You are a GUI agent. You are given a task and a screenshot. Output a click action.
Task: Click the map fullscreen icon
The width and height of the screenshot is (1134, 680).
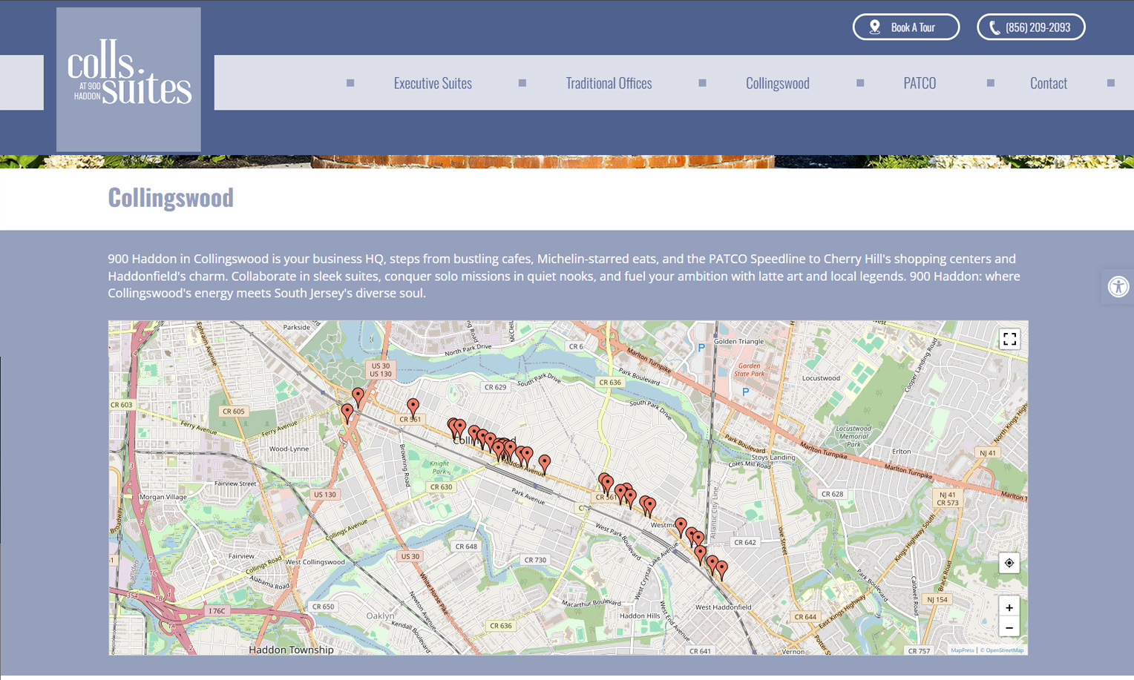click(x=1009, y=340)
